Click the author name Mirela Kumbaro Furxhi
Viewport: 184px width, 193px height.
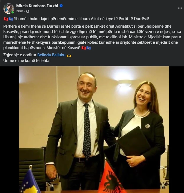37,6
